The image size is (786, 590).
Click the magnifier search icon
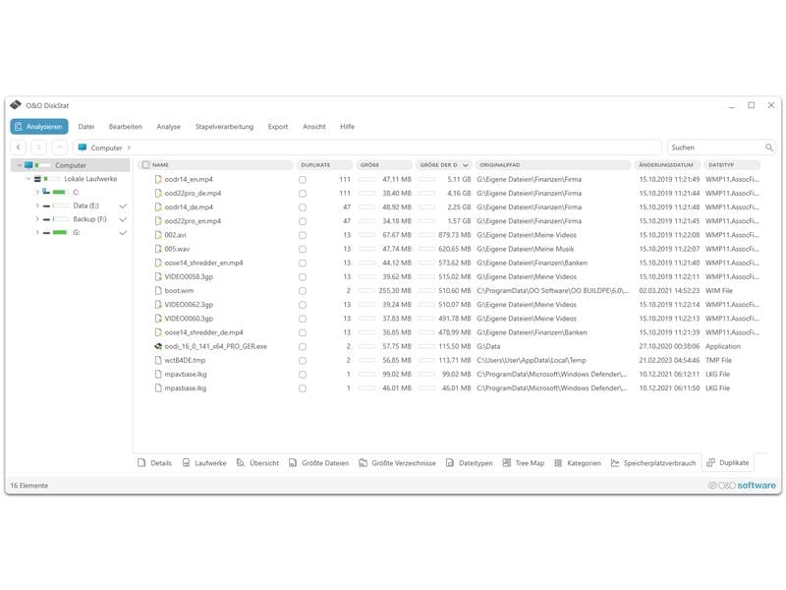point(769,147)
